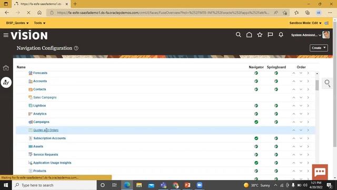Open the Create dropdown button

pyautogui.click(x=319, y=48)
